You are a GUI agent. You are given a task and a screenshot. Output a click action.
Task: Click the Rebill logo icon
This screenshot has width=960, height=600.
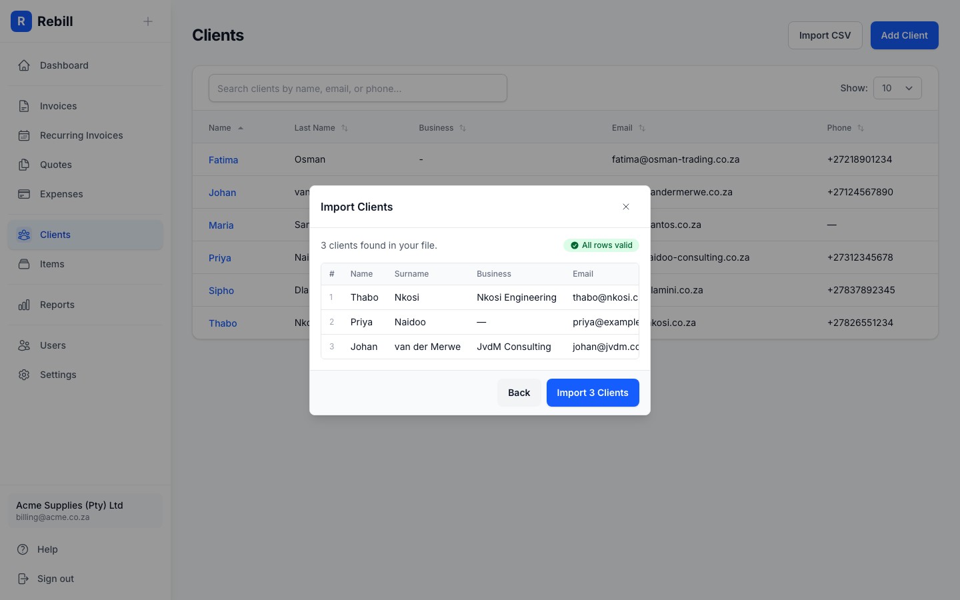[21, 21]
